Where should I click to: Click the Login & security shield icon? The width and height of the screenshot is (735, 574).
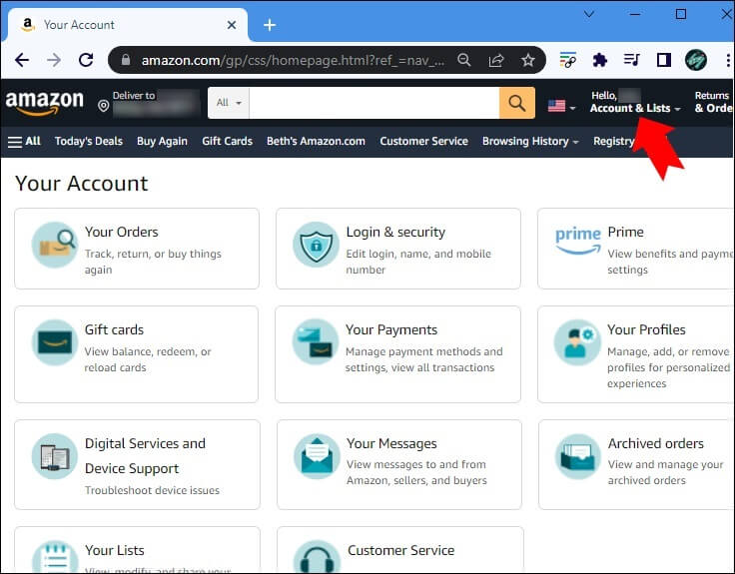coord(316,245)
